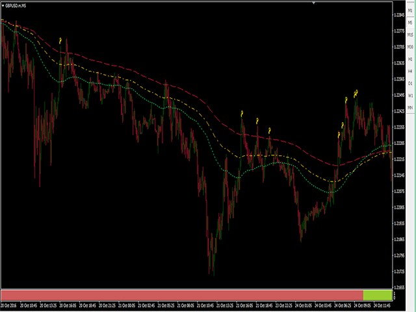Click price label 1.22845 on the axis

coord(399,15)
